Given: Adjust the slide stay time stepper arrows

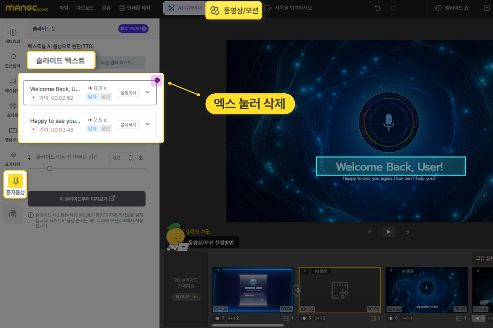Looking at the screenshot, I should click(130, 158).
